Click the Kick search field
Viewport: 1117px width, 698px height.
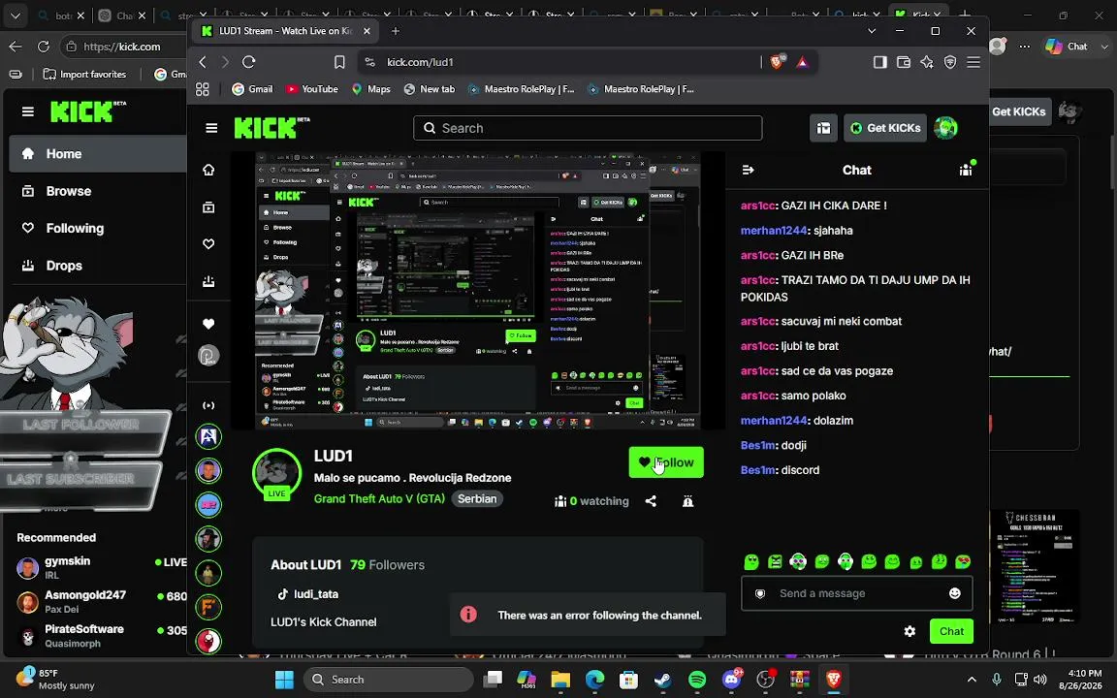588,128
